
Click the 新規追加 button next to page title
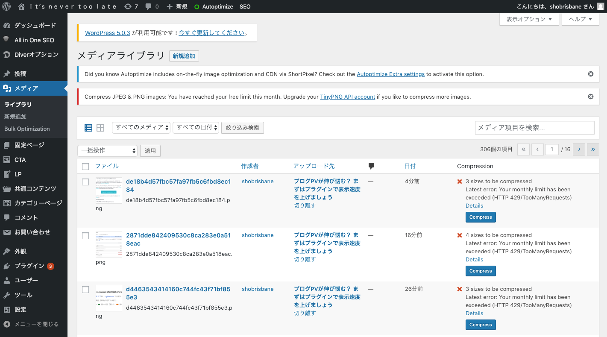(x=184, y=56)
